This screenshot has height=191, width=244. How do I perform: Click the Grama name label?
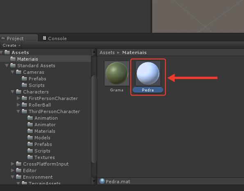[116, 90]
